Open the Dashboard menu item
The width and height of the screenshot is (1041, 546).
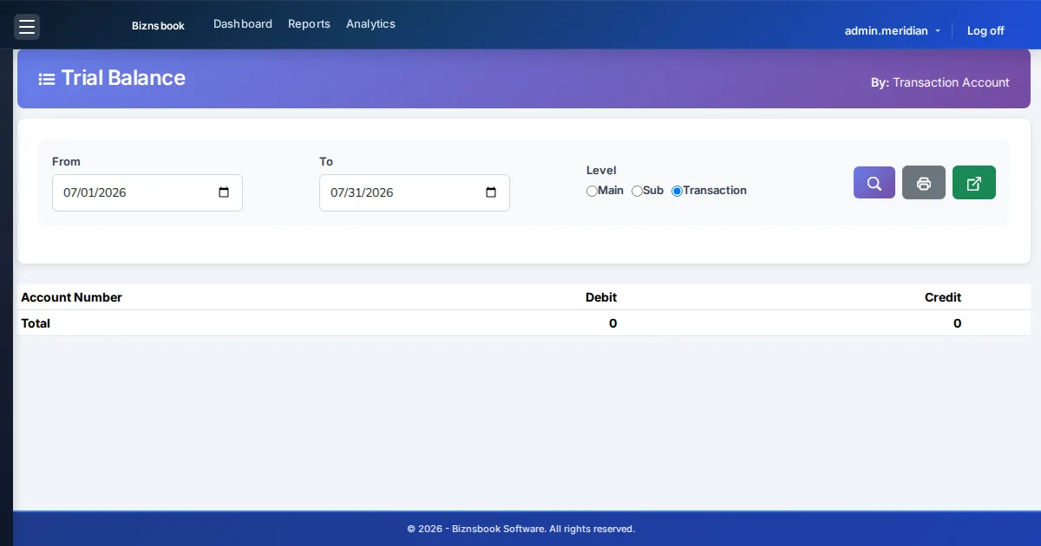coord(243,24)
